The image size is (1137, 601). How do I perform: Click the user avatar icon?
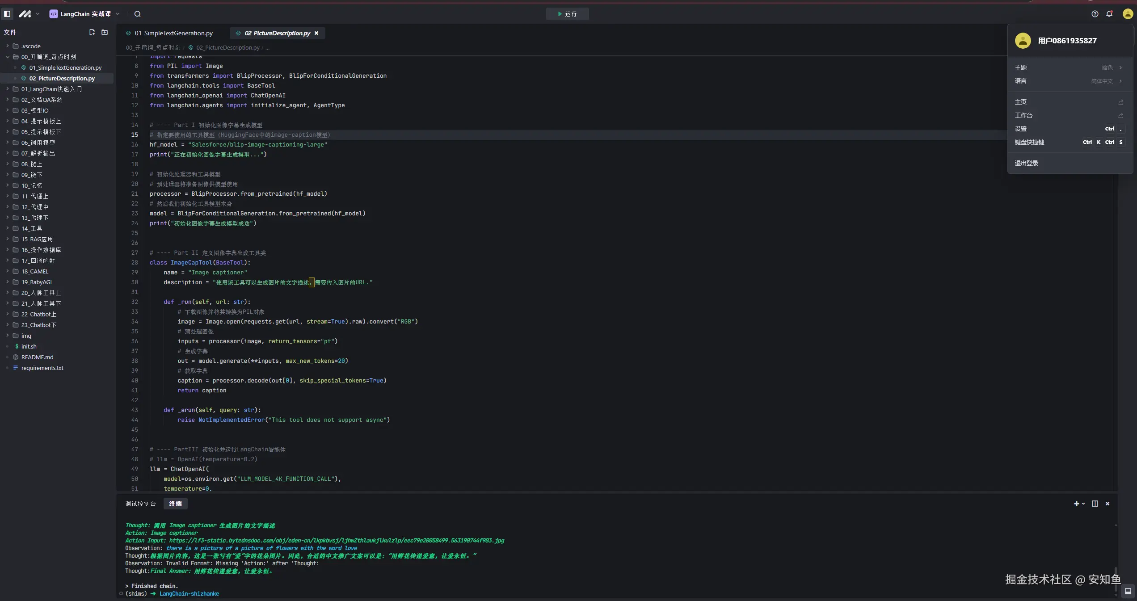pos(1127,14)
